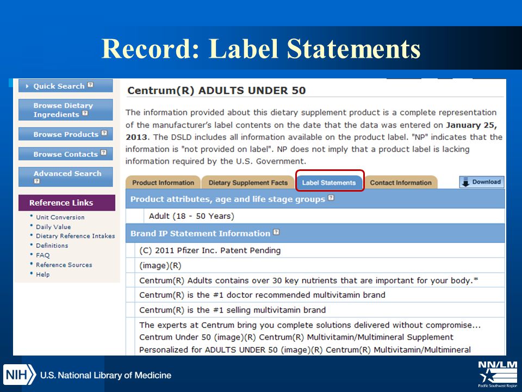Click help icon under Advanced Search
Viewport: 522px width, 392px height.
click(37, 181)
